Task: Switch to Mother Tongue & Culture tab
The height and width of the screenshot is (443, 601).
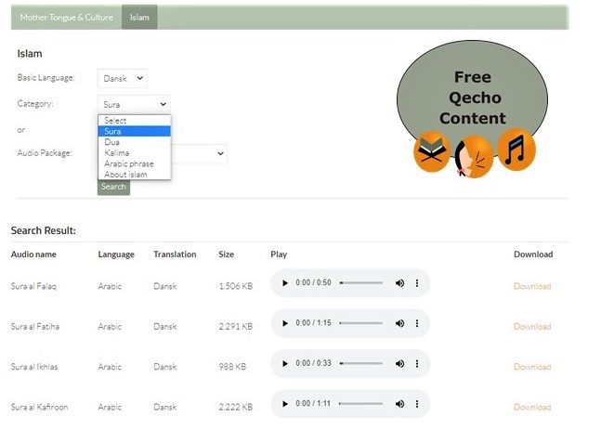Action: pos(65,17)
